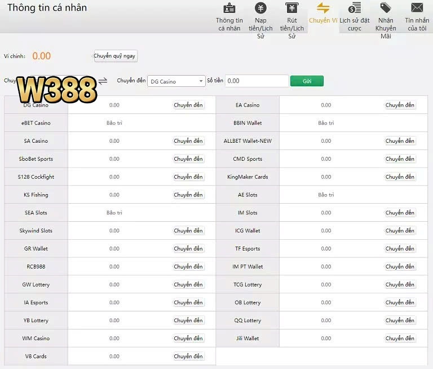Click Chuyển đến for RCB988

click(188, 267)
